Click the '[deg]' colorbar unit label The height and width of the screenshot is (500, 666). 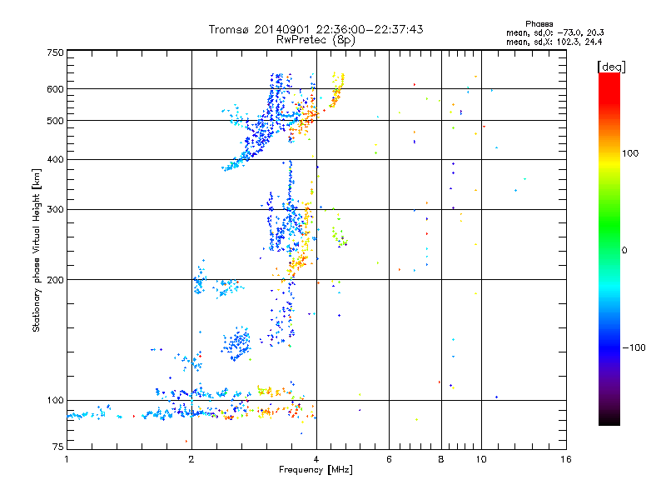tap(611, 67)
